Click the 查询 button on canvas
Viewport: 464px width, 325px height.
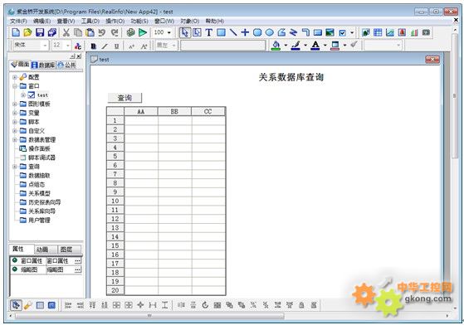click(125, 98)
